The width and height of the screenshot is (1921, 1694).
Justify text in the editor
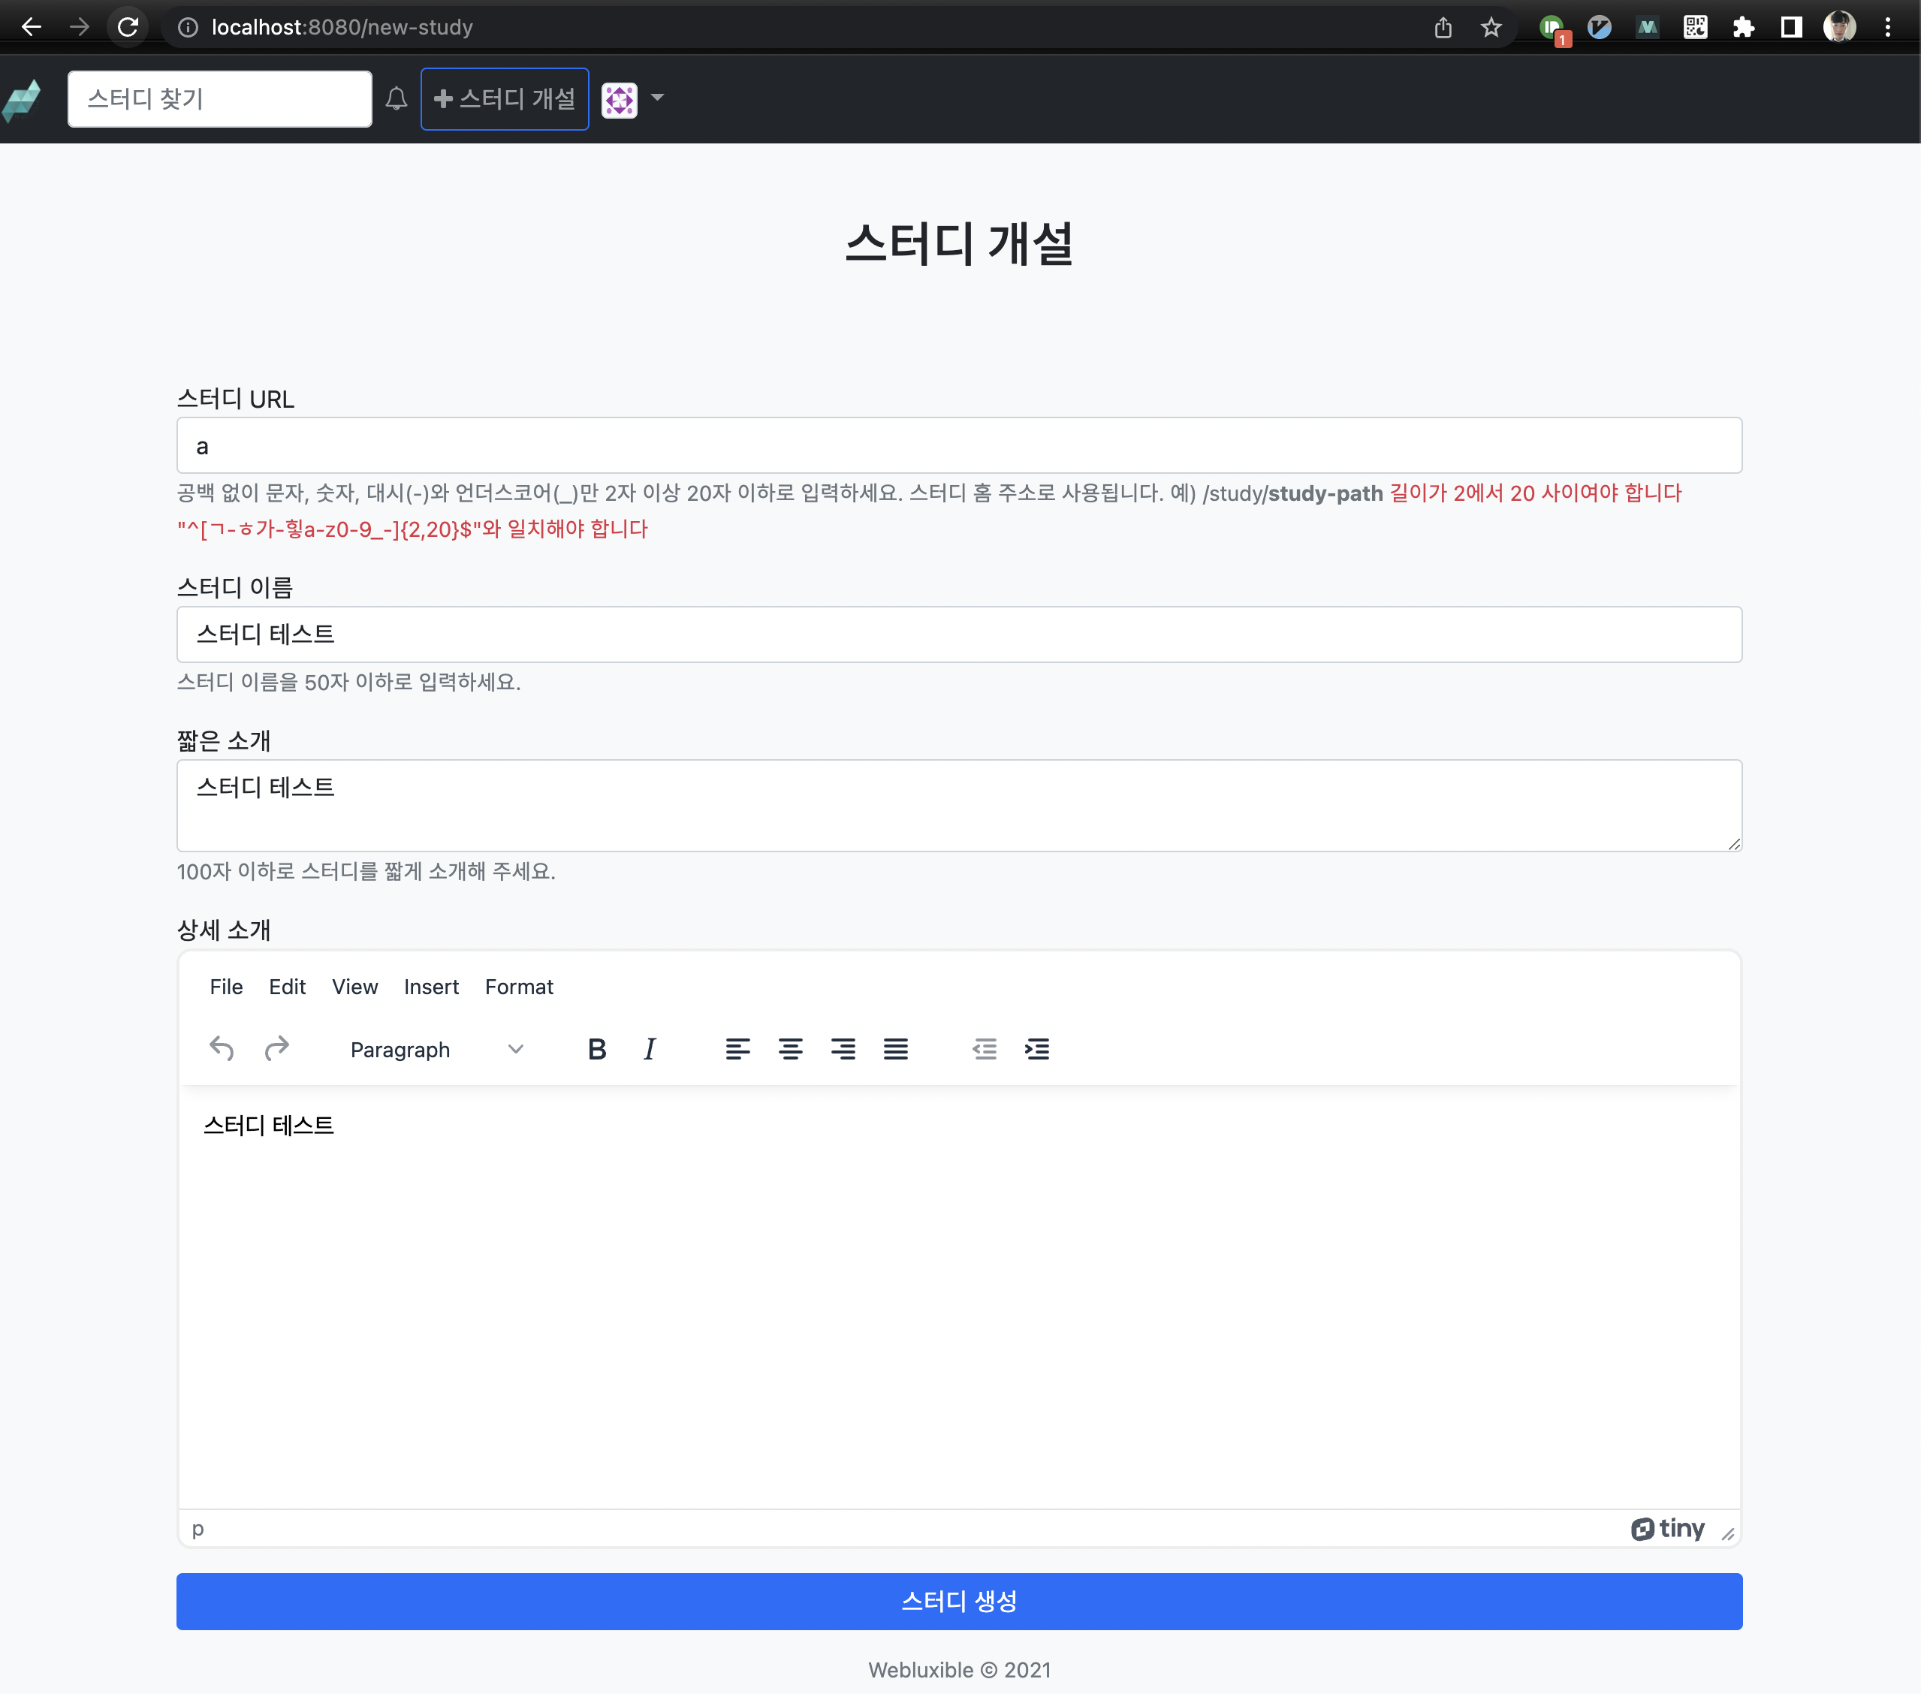(x=896, y=1048)
